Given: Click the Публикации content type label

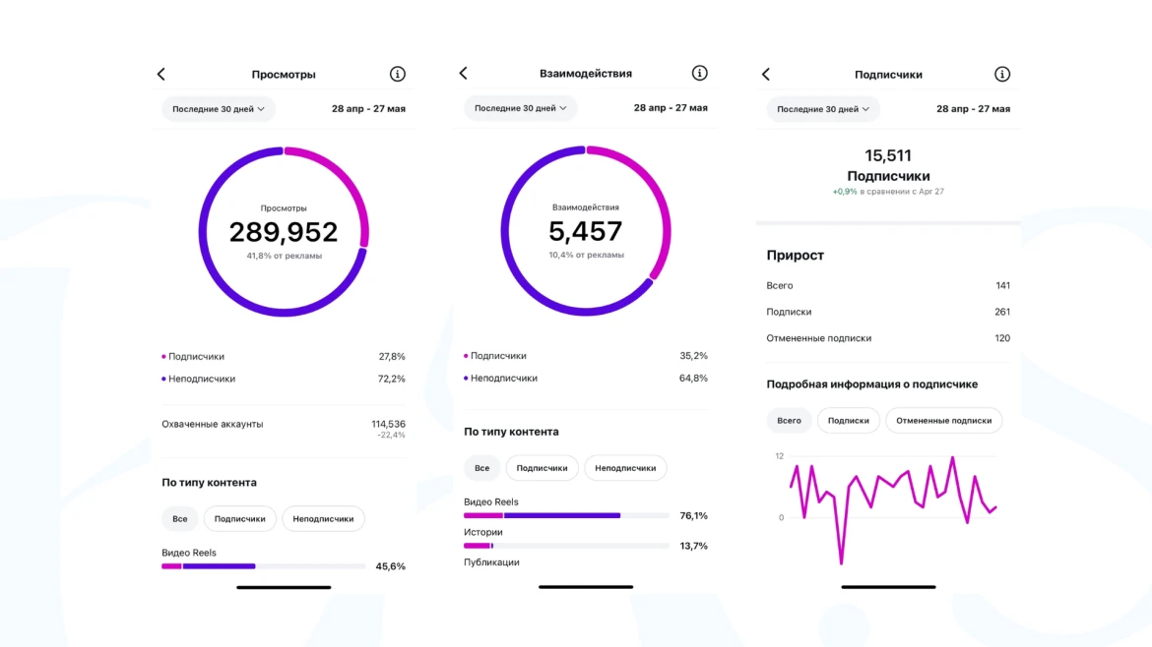Looking at the screenshot, I should [x=491, y=562].
